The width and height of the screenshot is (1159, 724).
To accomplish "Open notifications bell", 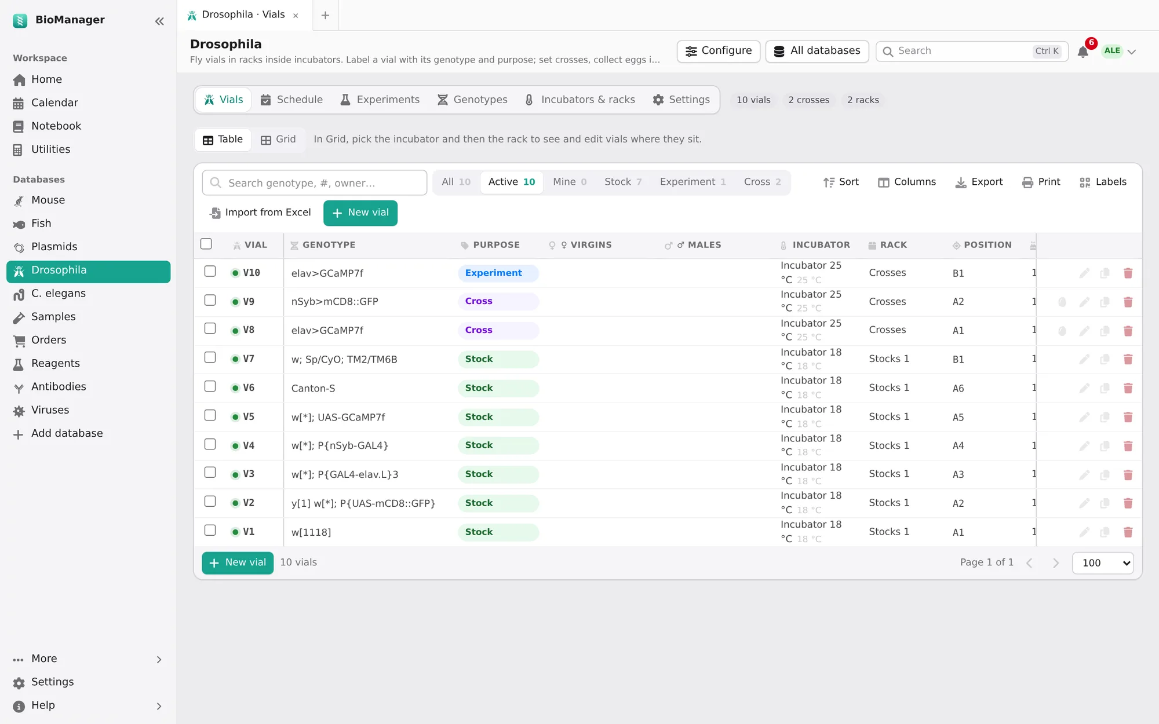I will pyautogui.click(x=1083, y=52).
